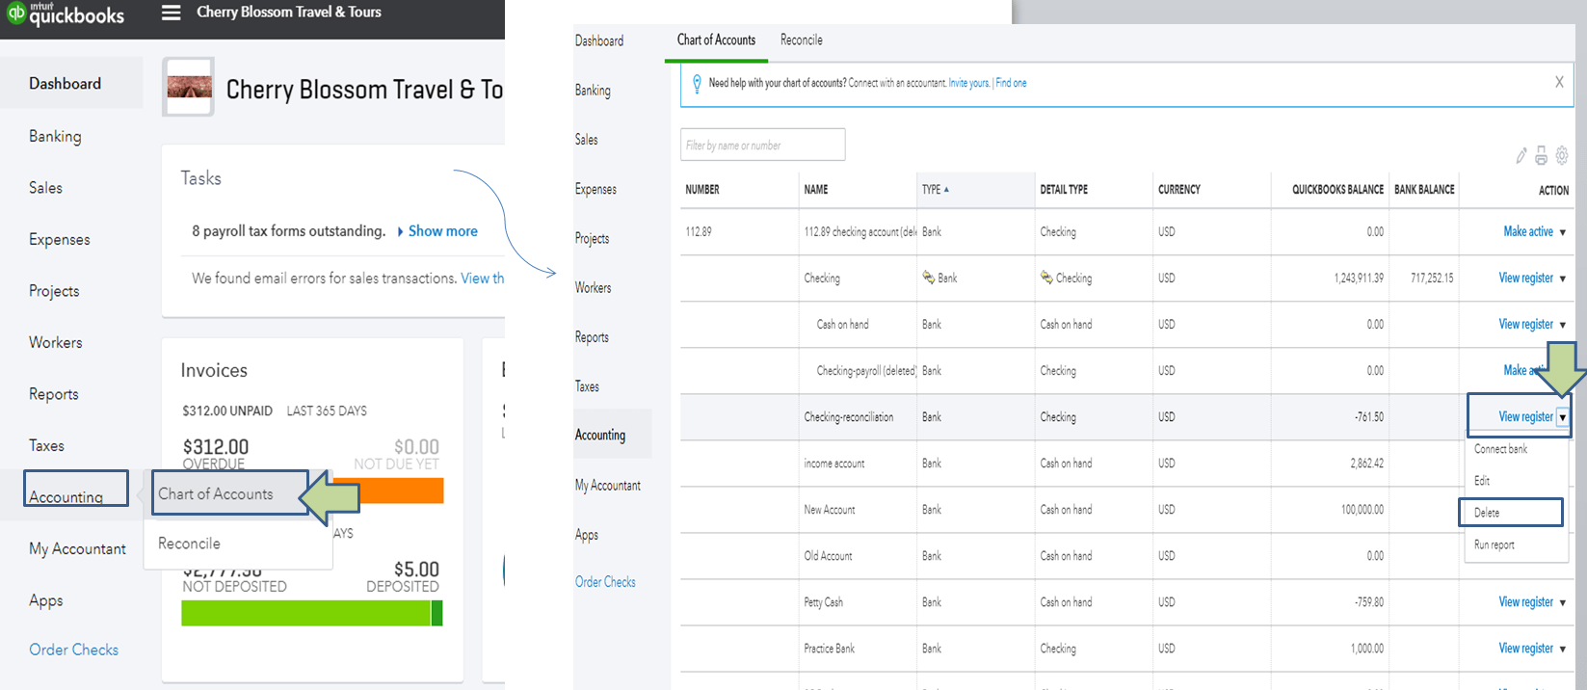This screenshot has height=690, width=1587.
Task: Click View register for Practice Bank
Action: pyautogui.click(x=1525, y=648)
